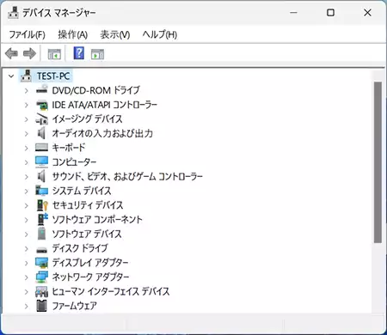Expand the イメージング デバイス node
This screenshot has width=387, height=335.
(27, 119)
